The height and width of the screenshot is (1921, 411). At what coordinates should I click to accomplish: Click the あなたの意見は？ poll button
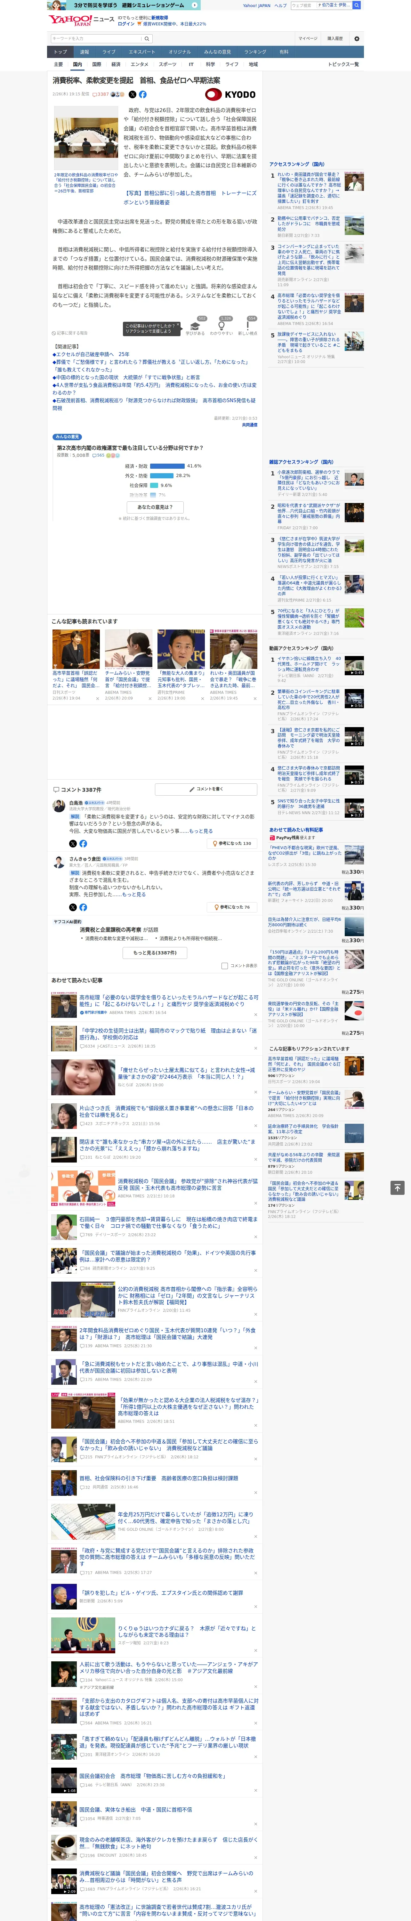[x=155, y=507]
